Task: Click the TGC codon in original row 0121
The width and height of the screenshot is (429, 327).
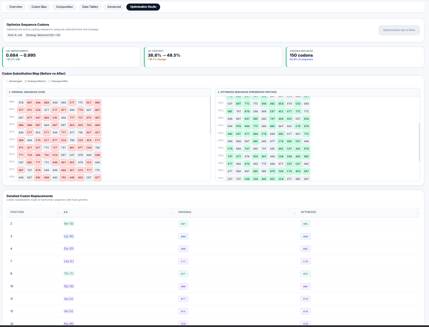Action: coord(81,132)
